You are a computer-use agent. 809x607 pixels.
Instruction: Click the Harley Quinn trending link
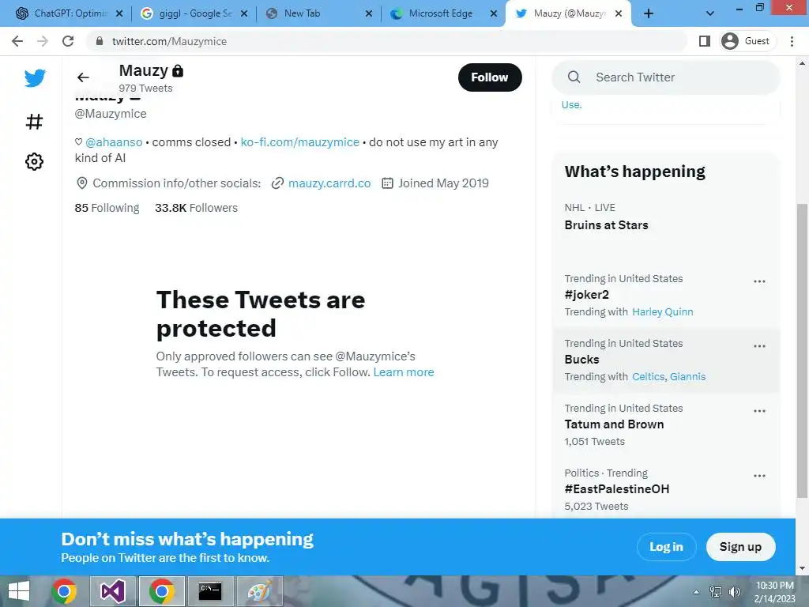click(x=663, y=311)
